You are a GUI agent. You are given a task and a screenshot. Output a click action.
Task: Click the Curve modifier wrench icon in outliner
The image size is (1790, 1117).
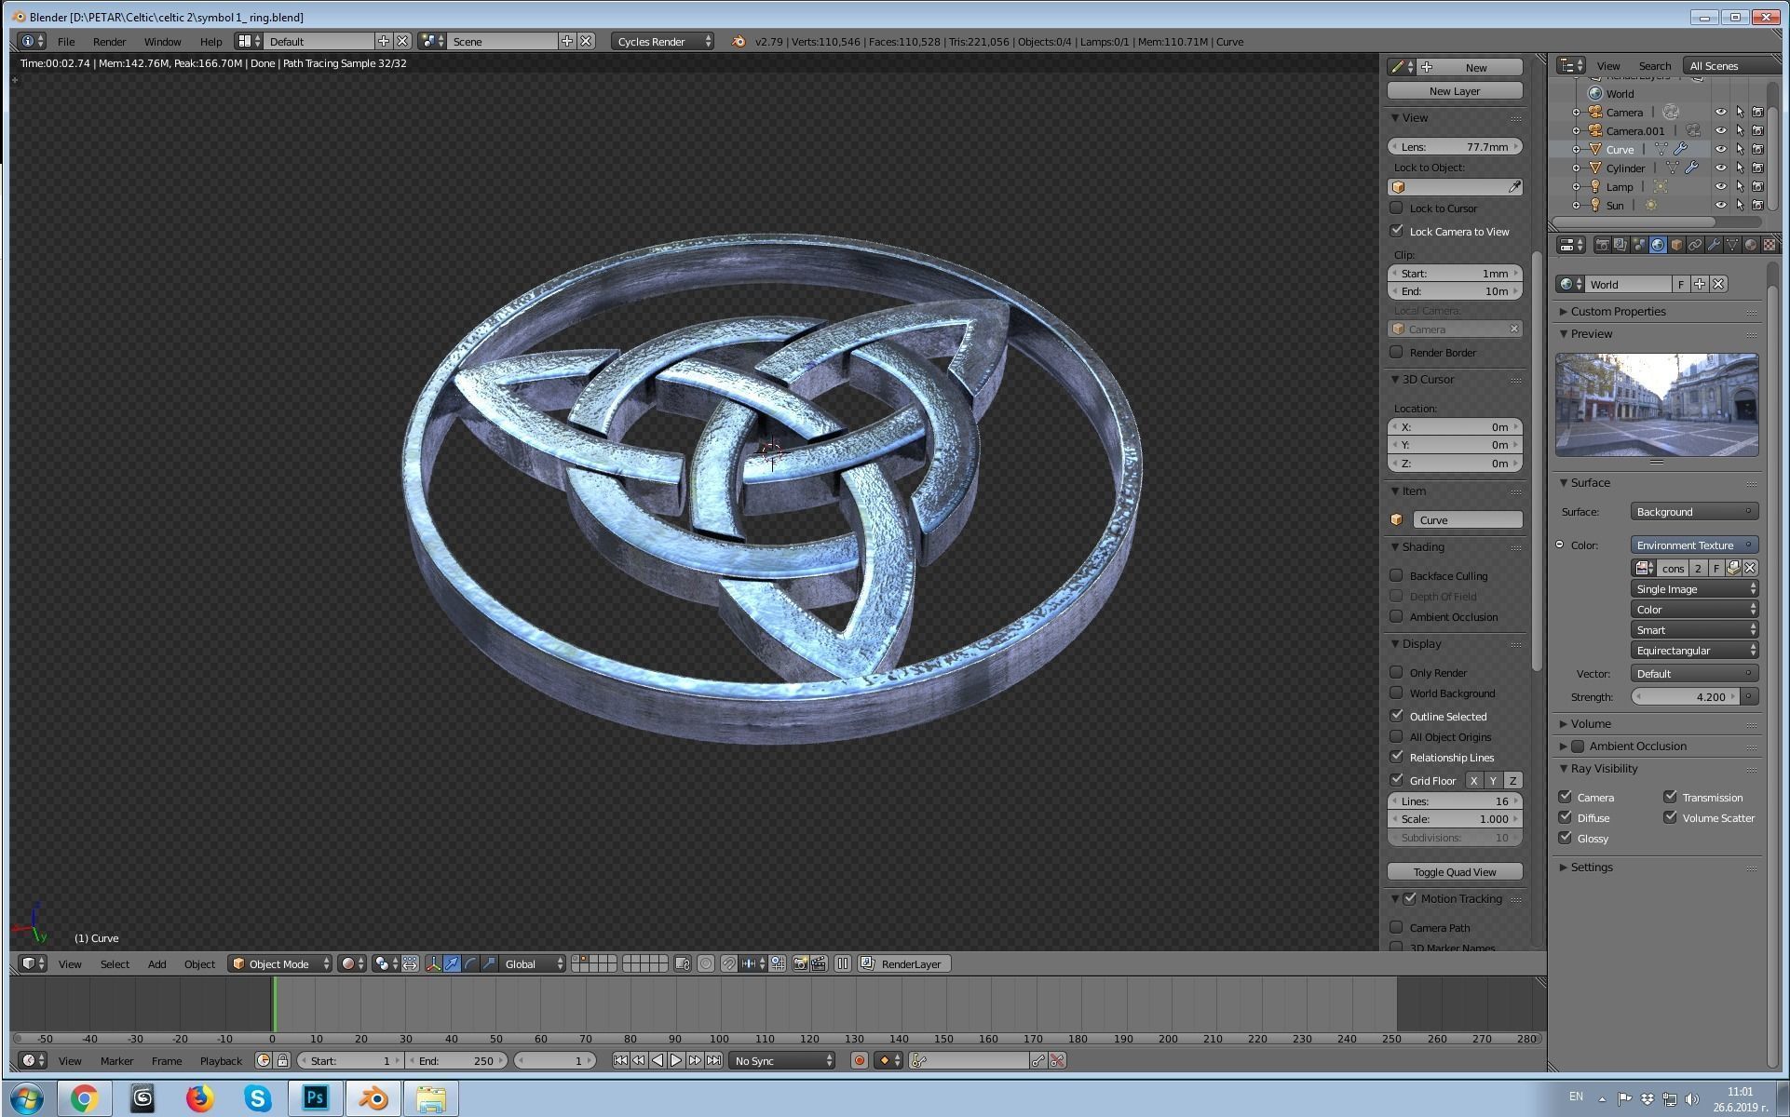pyautogui.click(x=1681, y=149)
